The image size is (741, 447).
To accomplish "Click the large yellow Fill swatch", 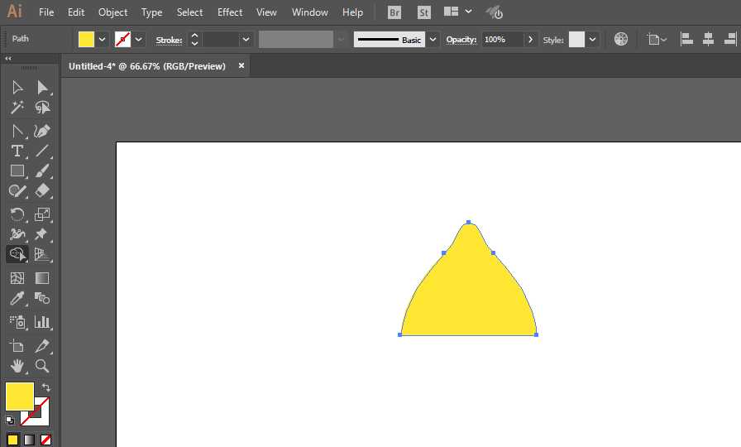I will 20,397.
